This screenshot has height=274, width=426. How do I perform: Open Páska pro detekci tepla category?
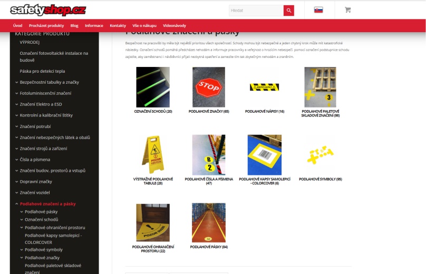[x=42, y=71]
